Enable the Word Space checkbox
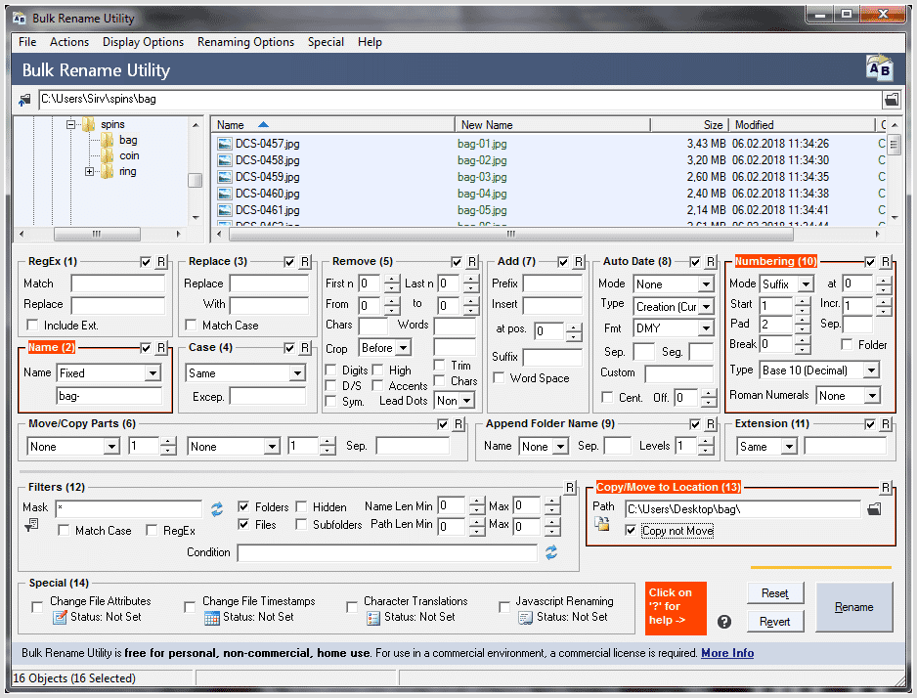This screenshot has width=917, height=698. pyautogui.click(x=499, y=377)
